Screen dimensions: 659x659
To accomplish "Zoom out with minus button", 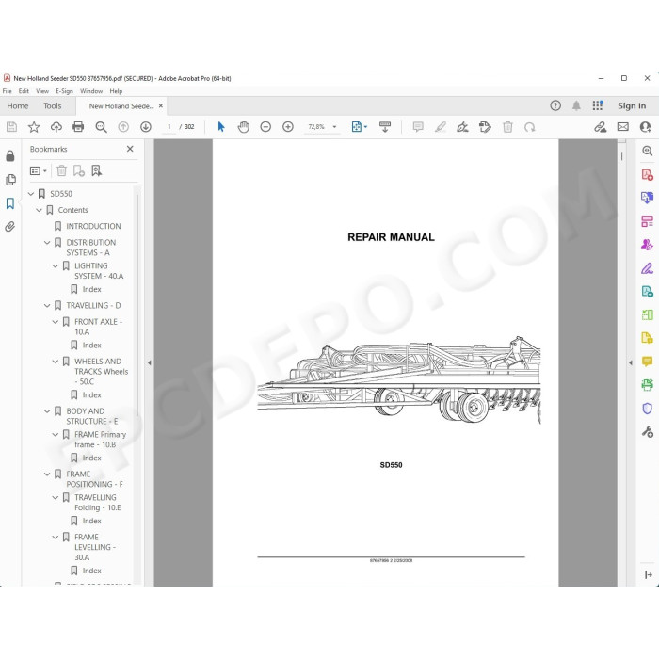I will (x=265, y=127).
